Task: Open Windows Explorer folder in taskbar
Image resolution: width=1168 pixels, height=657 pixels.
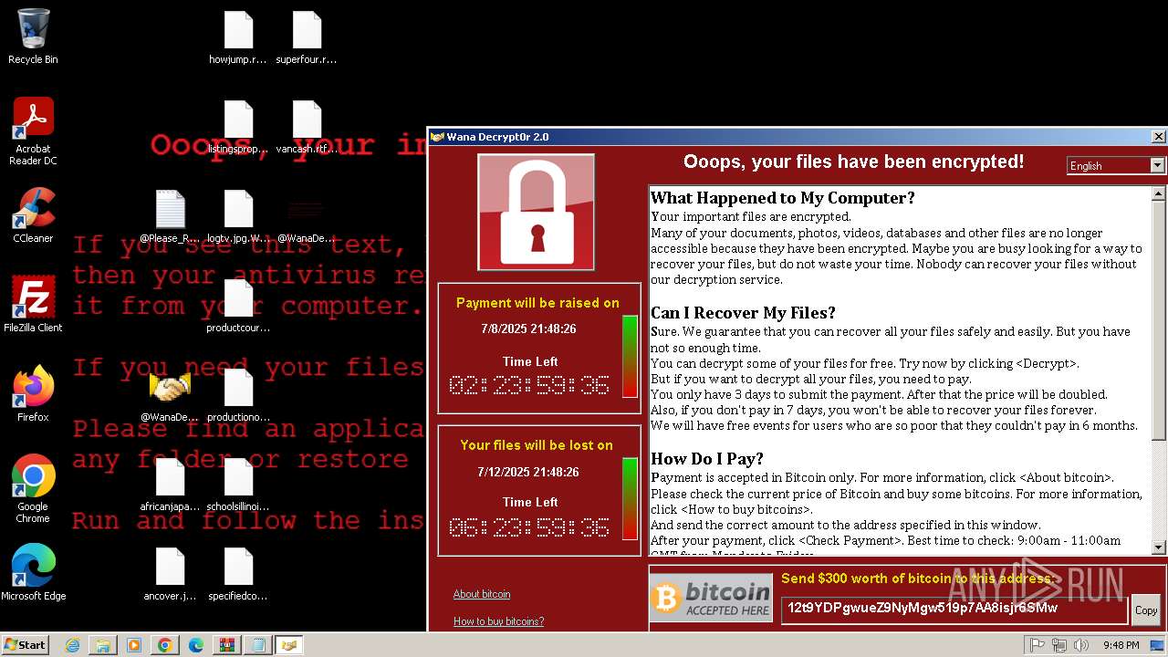Action: tap(103, 645)
